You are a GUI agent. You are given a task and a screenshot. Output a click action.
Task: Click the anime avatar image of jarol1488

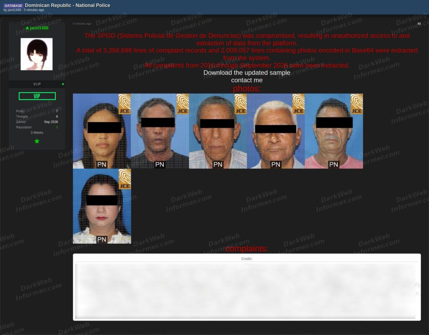point(36,54)
